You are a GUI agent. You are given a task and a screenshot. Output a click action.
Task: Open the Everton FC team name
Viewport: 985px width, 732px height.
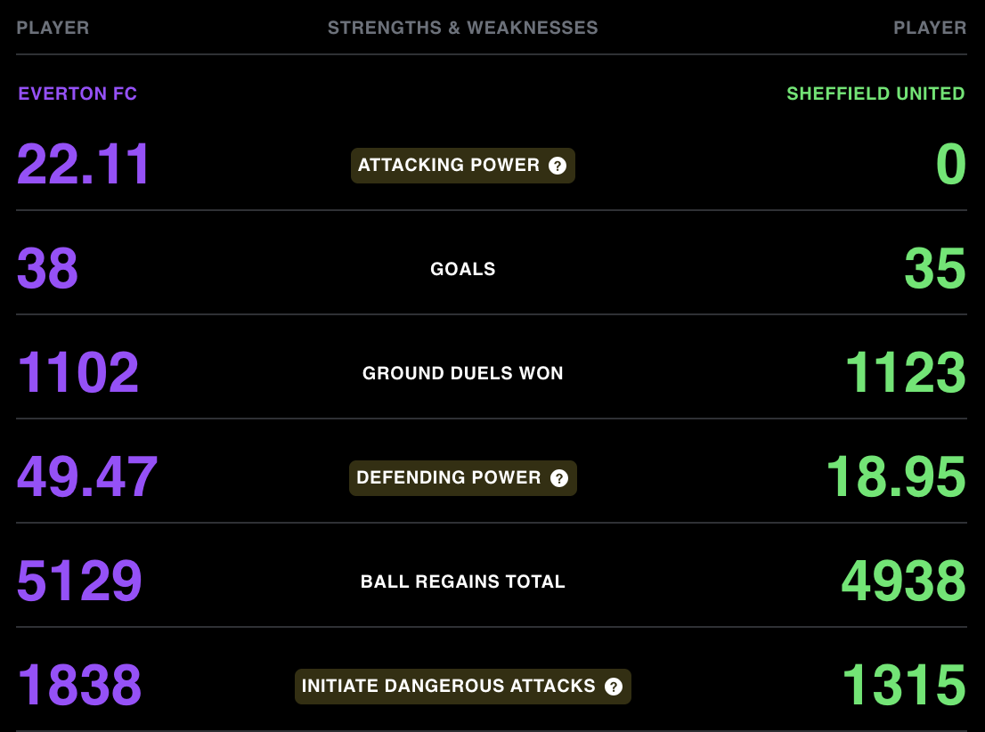tap(77, 94)
